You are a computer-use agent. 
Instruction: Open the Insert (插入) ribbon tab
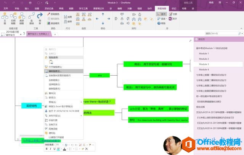pos(27,8)
